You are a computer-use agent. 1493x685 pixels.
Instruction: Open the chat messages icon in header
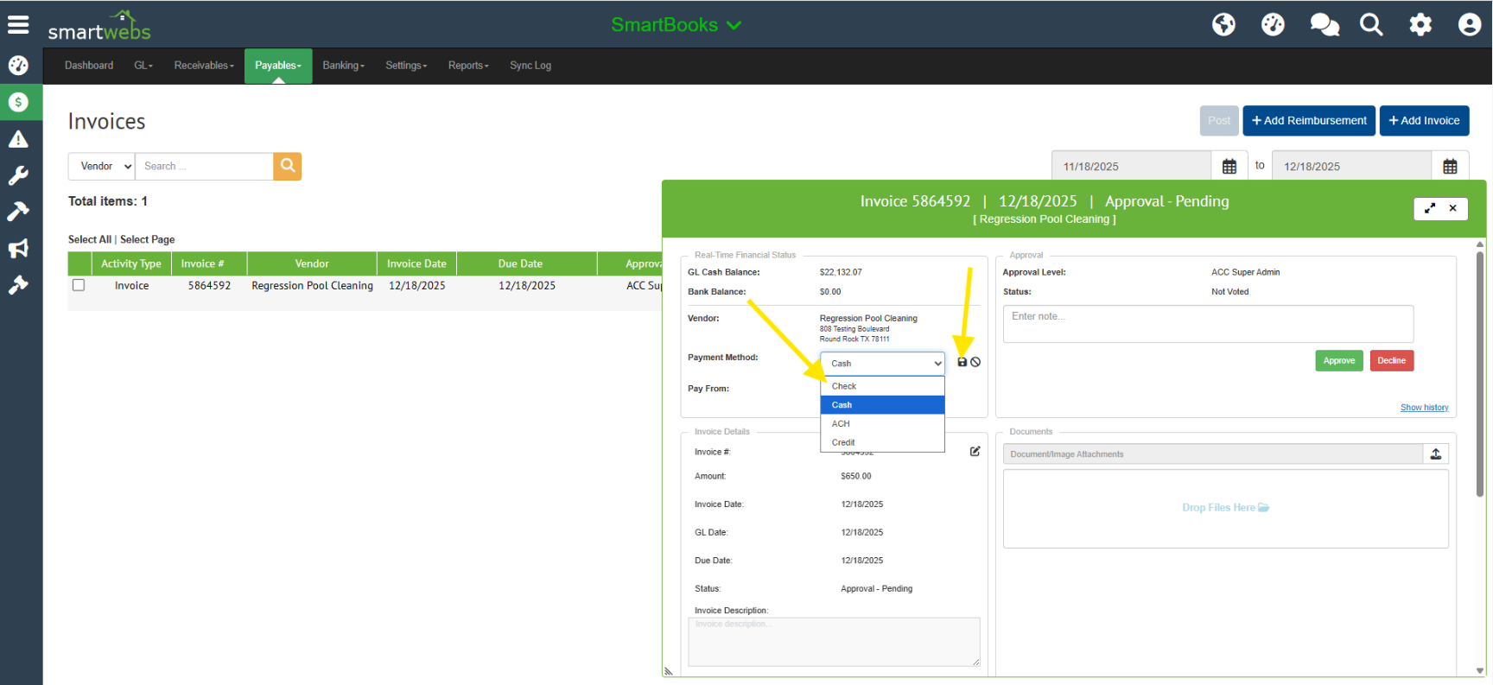1323,24
